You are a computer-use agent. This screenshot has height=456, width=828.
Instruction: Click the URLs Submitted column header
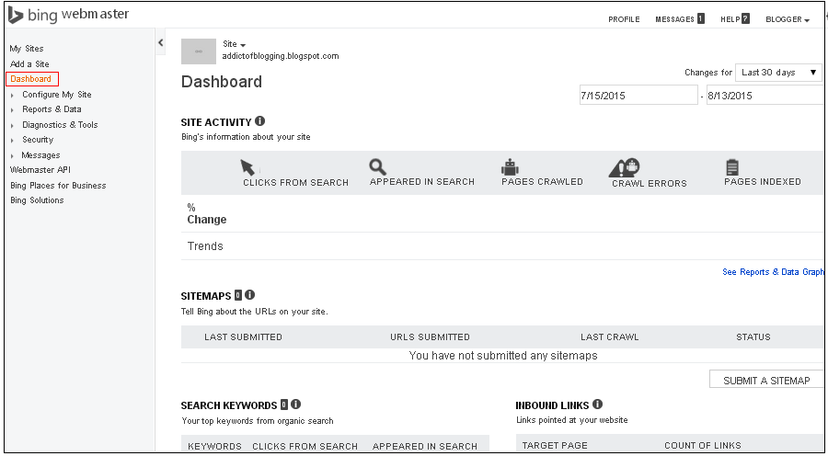(430, 336)
